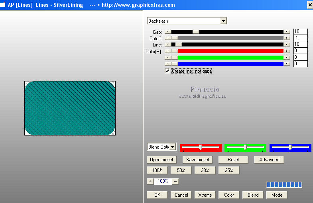Click the plus zoom button
The height and width of the screenshot is (203, 313).
(x=150, y=181)
